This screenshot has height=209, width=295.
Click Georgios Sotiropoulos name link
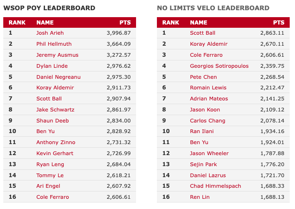tap(219, 66)
